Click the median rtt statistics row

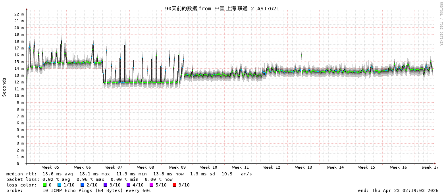click(x=129, y=174)
